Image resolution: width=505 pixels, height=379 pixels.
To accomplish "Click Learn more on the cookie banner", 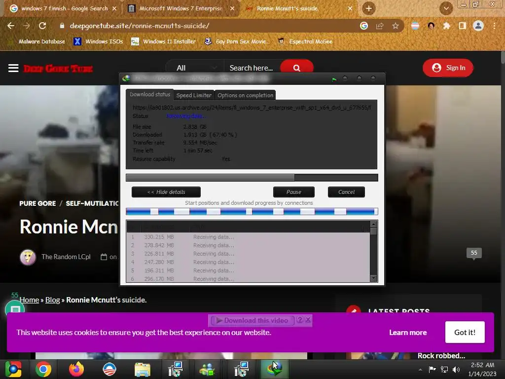I will pyautogui.click(x=408, y=333).
